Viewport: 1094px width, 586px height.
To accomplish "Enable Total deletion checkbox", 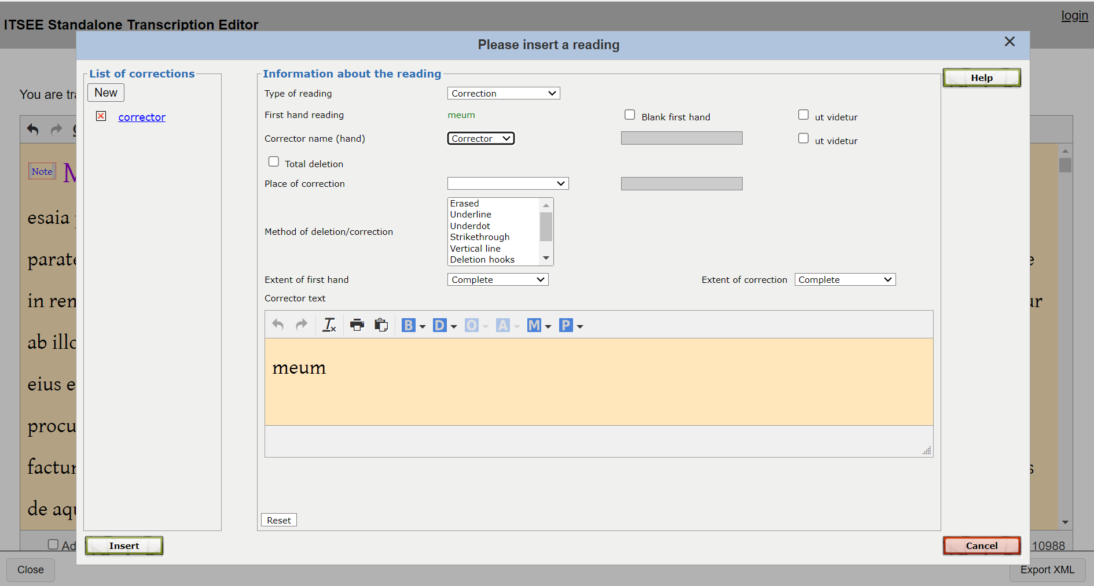I will [274, 161].
